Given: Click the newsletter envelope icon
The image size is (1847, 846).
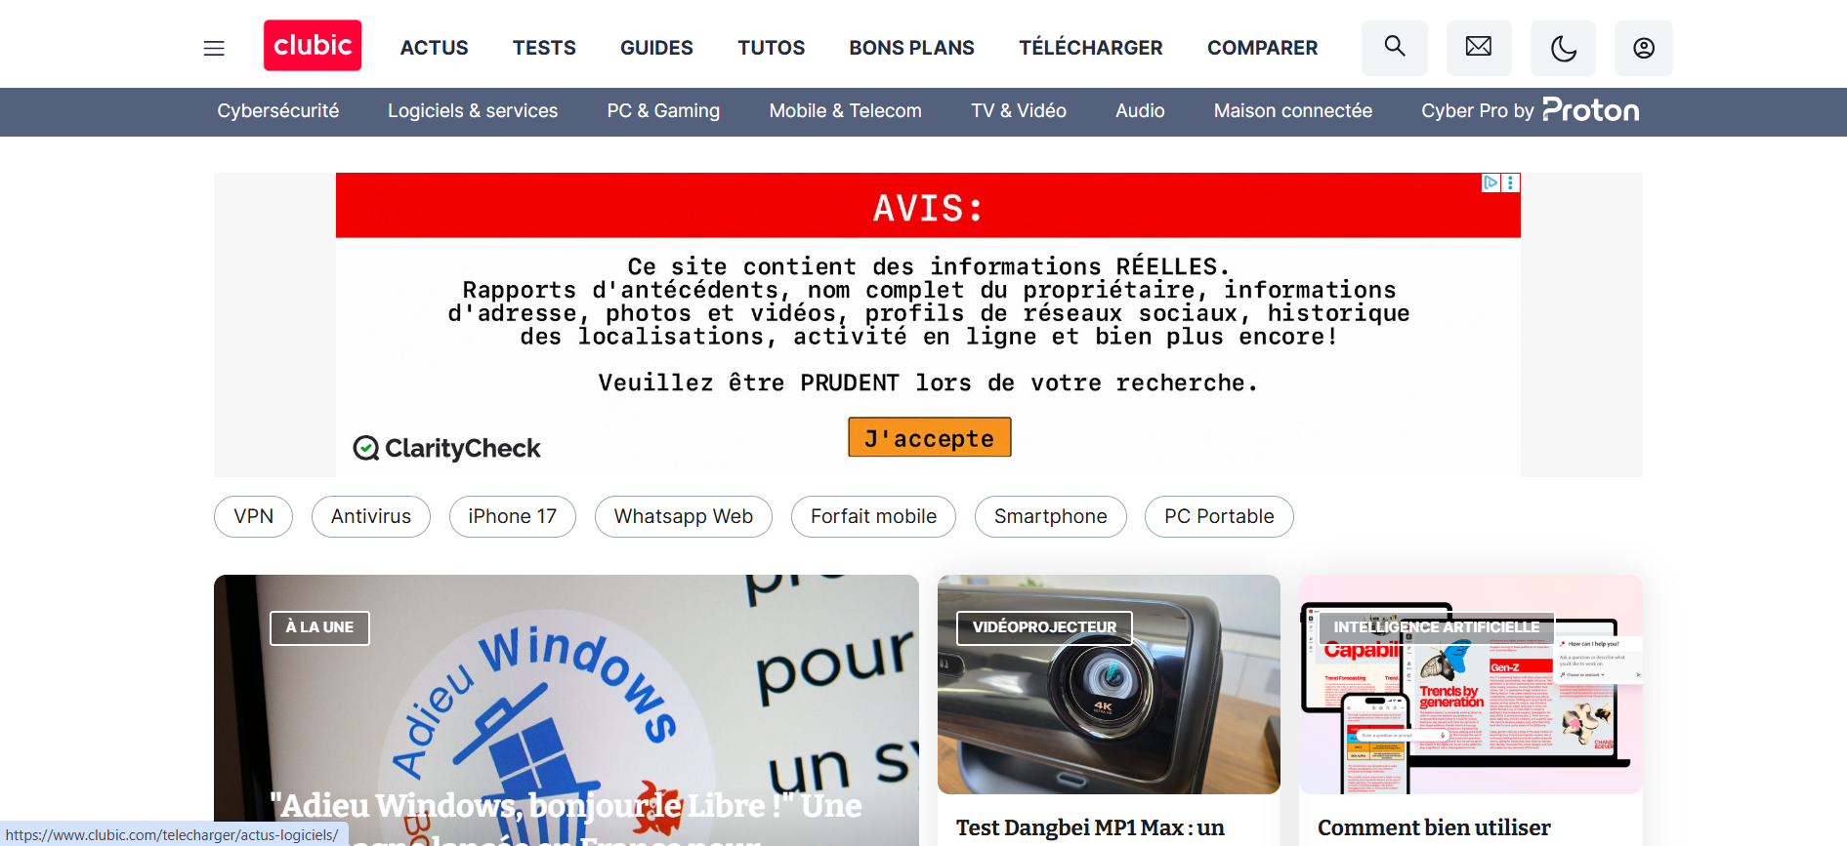Looking at the screenshot, I should (x=1479, y=47).
